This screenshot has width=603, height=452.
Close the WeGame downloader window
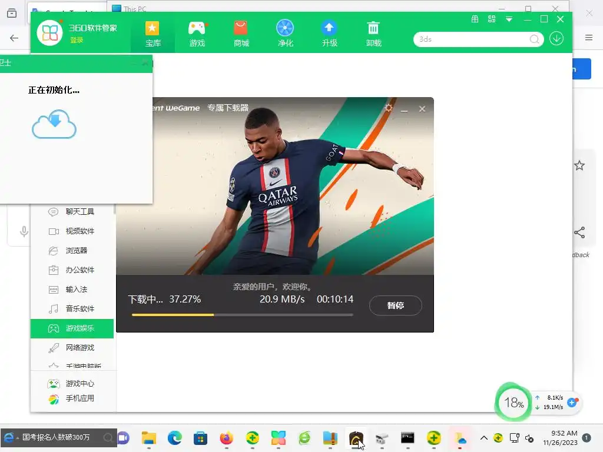point(422,109)
